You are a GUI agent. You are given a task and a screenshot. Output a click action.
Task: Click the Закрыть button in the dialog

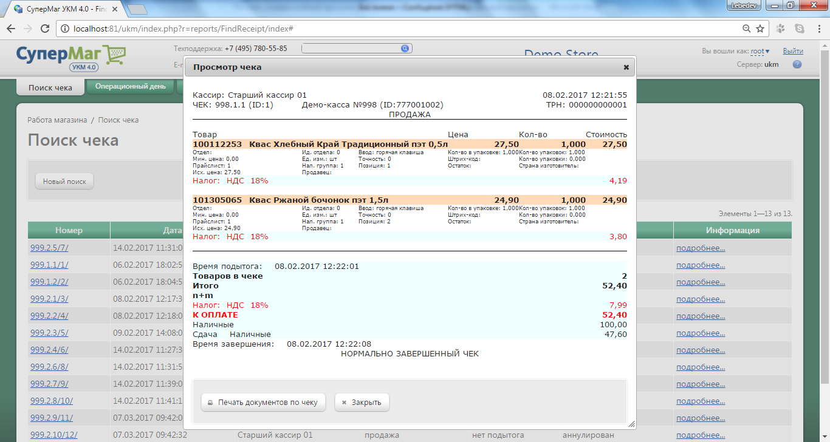(362, 402)
